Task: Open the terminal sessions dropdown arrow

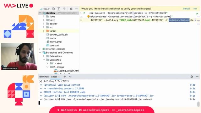Action: [70, 77]
